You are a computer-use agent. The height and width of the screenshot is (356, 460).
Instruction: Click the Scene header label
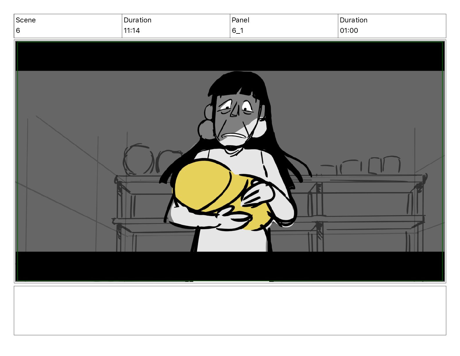[26, 20]
